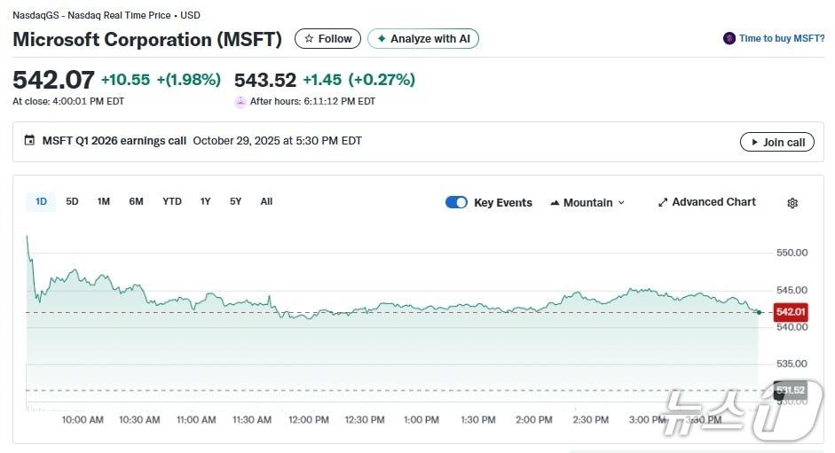Open the Advanced Chart view

[x=706, y=202]
